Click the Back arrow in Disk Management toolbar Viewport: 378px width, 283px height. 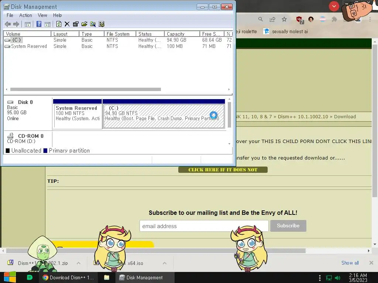[x=8, y=24]
